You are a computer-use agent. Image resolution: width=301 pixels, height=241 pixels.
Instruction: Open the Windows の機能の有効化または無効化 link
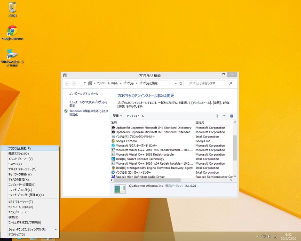pyautogui.click(x=88, y=112)
